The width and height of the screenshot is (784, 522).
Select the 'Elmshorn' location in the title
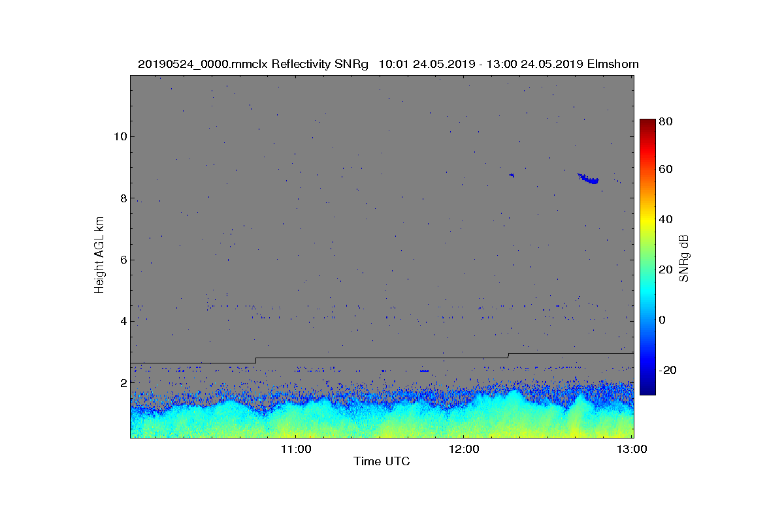pos(613,65)
